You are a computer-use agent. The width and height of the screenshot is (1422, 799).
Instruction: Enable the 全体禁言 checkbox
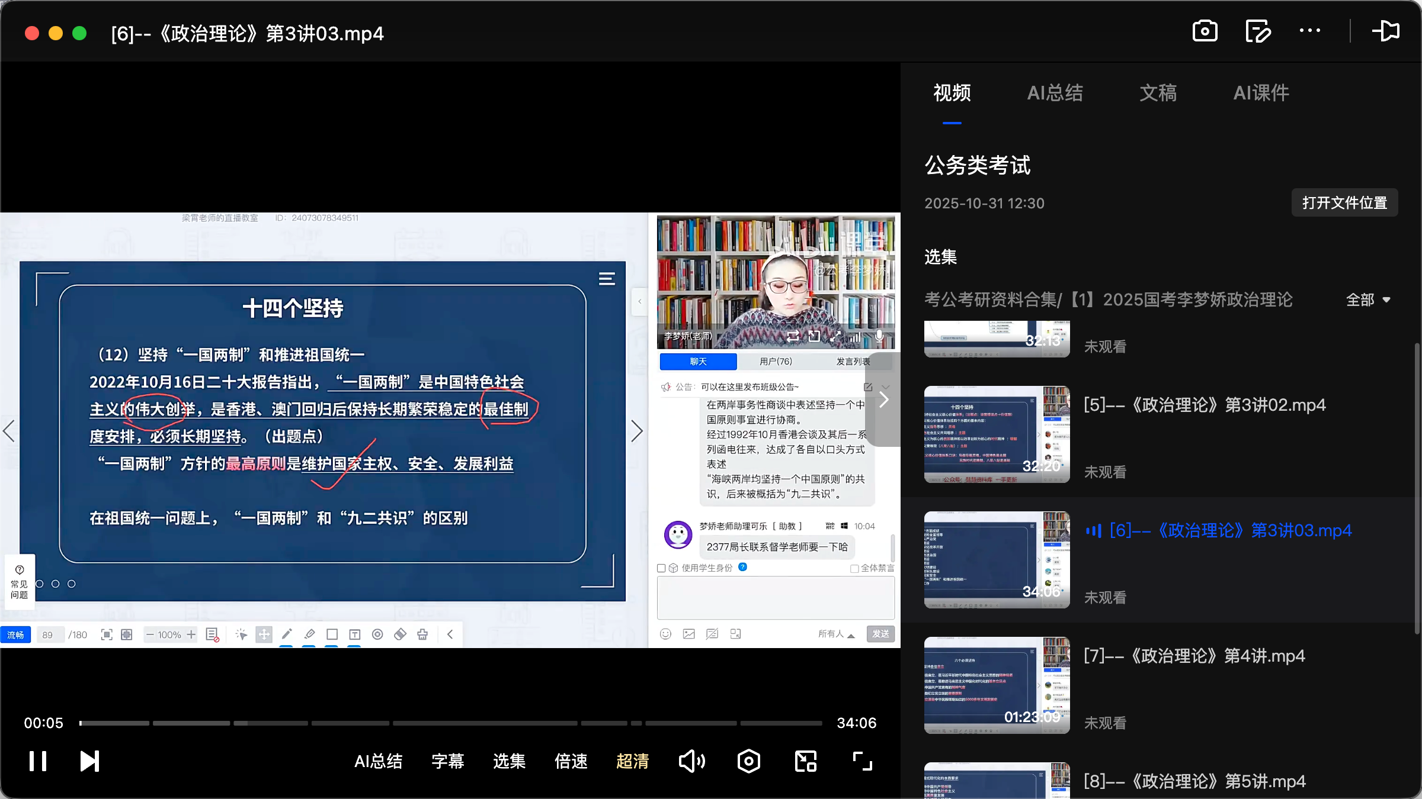pyautogui.click(x=854, y=568)
